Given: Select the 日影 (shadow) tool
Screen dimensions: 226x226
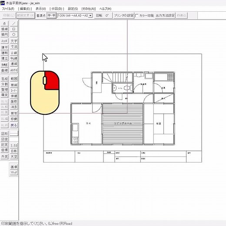Looking at the screenshot, I should tap(14, 151).
